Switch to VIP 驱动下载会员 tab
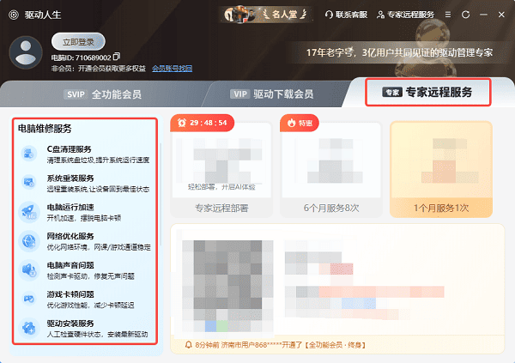This screenshot has height=363, width=515. (x=271, y=94)
